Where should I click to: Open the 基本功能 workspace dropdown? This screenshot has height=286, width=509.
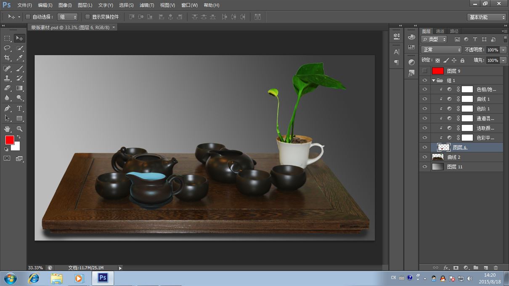click(x=487, y=17)
